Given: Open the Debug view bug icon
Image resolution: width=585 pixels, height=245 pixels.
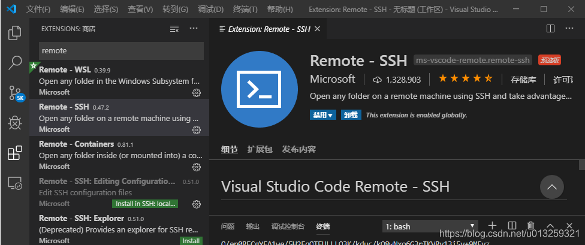Looking at the screenshot, I should tap(15, 123).
